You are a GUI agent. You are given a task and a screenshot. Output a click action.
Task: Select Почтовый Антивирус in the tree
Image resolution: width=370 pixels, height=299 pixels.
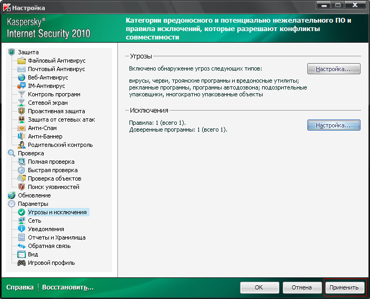tap(56, 69)
